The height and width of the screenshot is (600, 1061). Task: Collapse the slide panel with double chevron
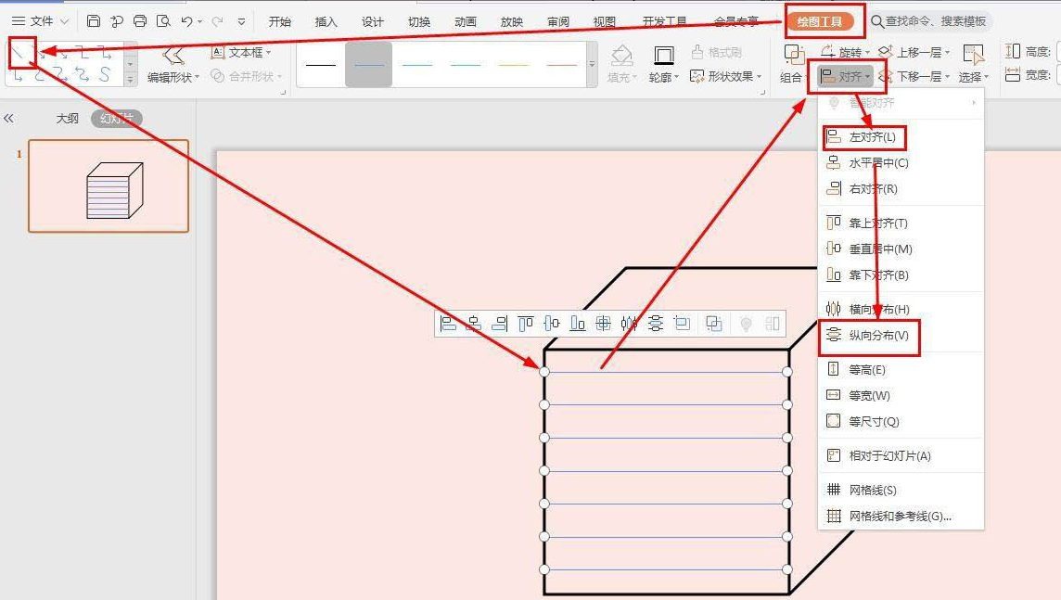pyautogui.click(x=8, y=119)
